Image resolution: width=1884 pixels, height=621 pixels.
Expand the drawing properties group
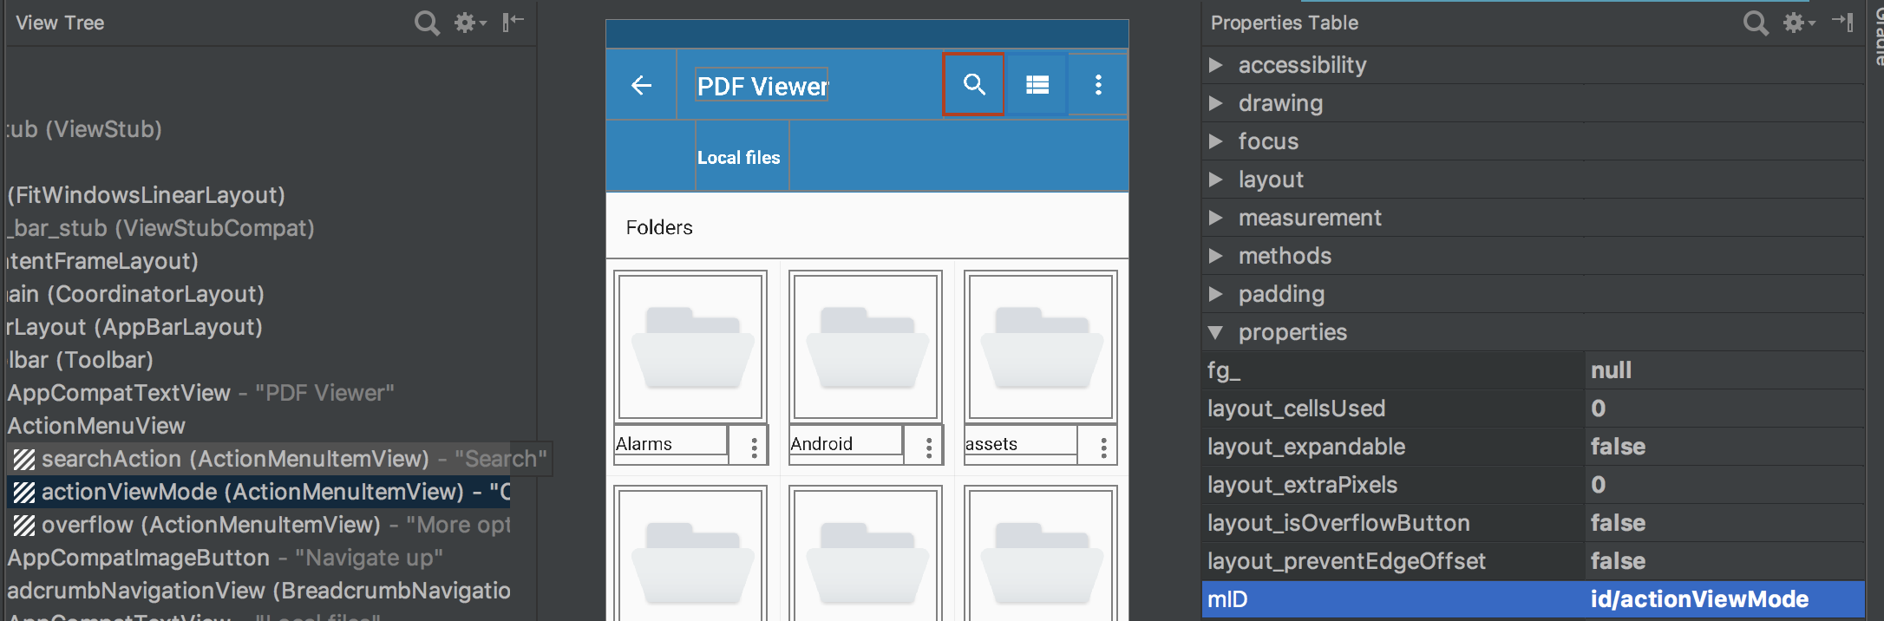tap(1216, 103)
